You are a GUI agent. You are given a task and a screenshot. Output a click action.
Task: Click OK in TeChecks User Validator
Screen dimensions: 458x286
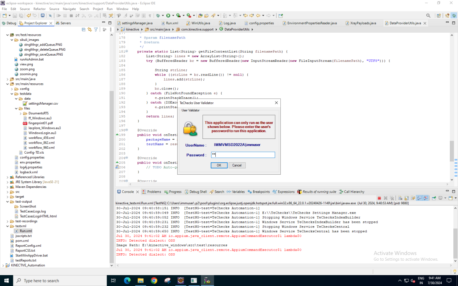pyautogui.click(x=219, y=165)
